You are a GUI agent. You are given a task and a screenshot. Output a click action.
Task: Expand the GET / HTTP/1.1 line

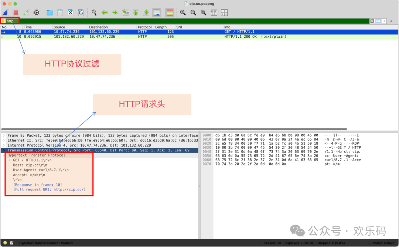coord(8,160)
